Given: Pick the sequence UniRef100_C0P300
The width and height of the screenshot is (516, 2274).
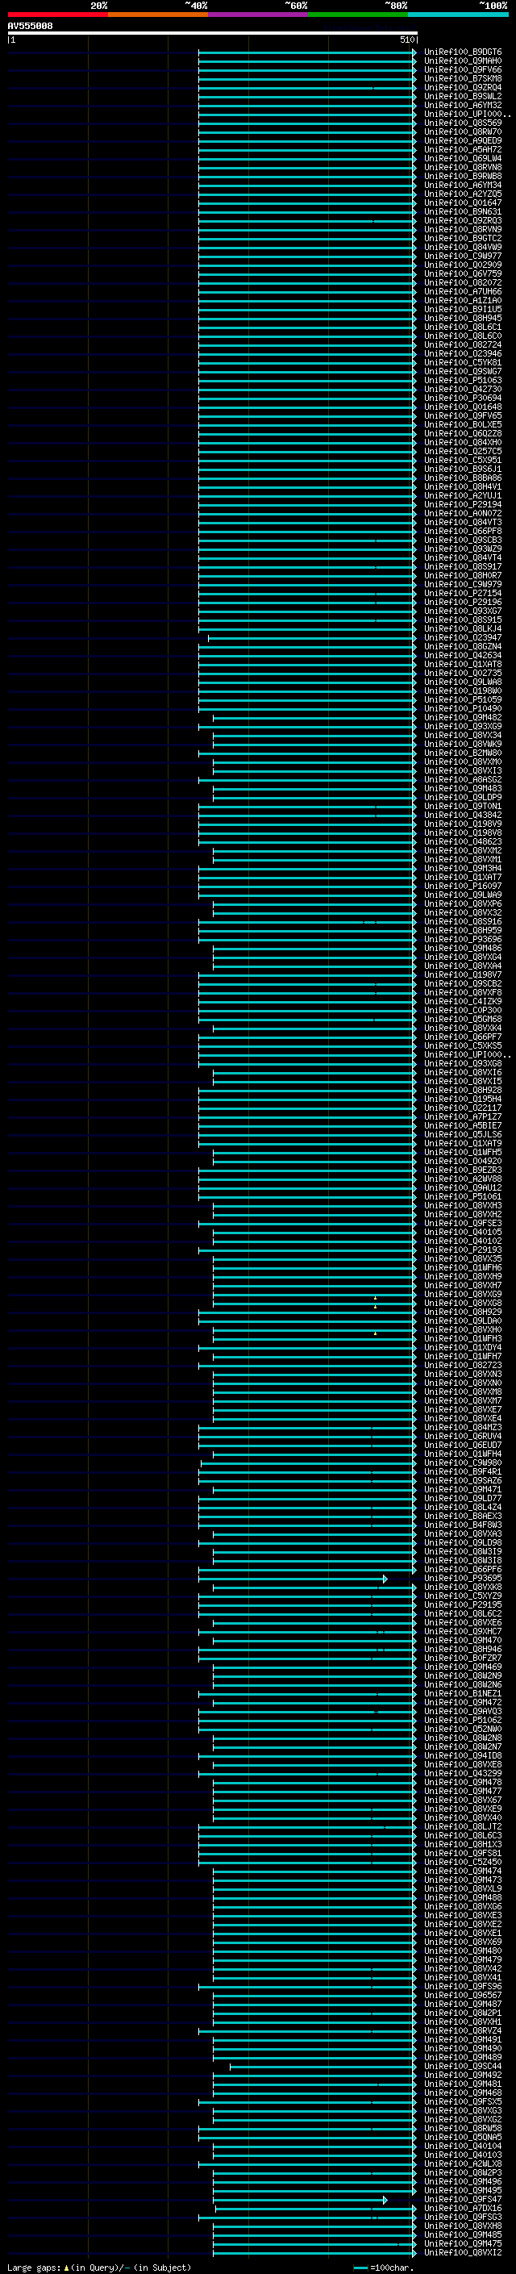Looking at the screenshot, I should 462,1011.
